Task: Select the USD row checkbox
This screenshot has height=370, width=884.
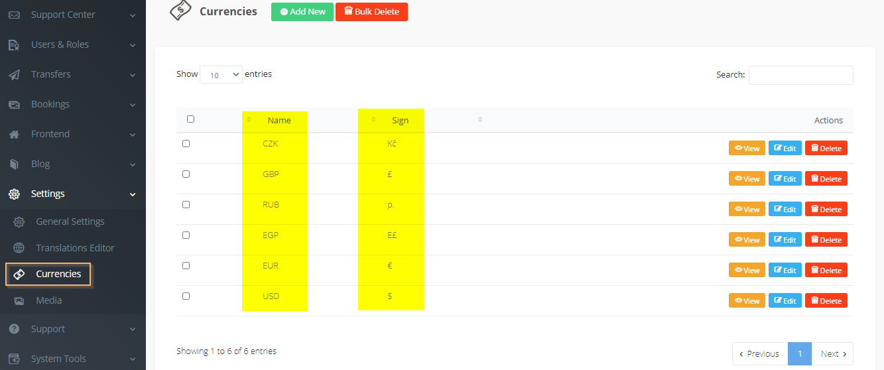Action: 186,296
